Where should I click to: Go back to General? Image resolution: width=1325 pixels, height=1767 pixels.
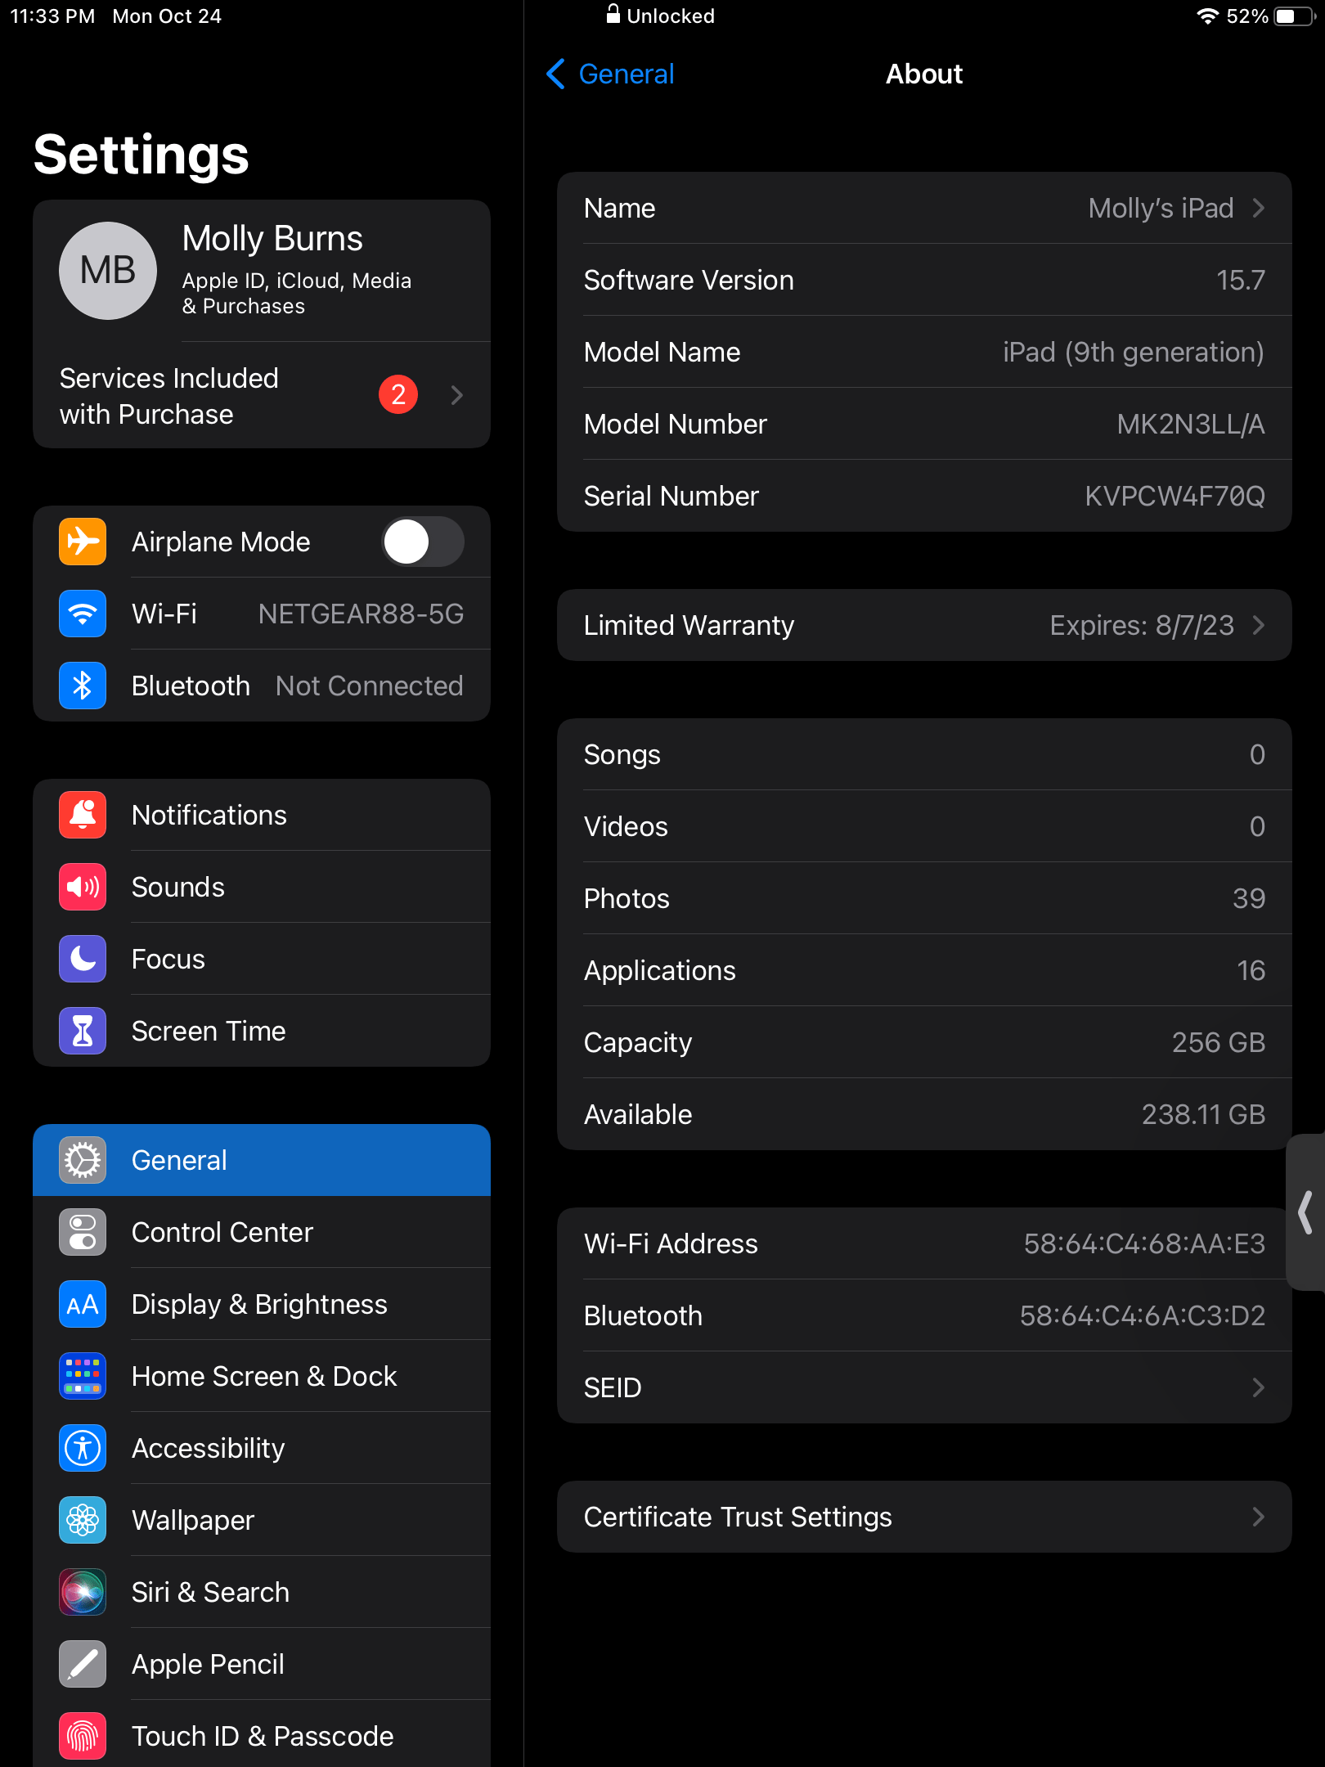coord(609,74)
